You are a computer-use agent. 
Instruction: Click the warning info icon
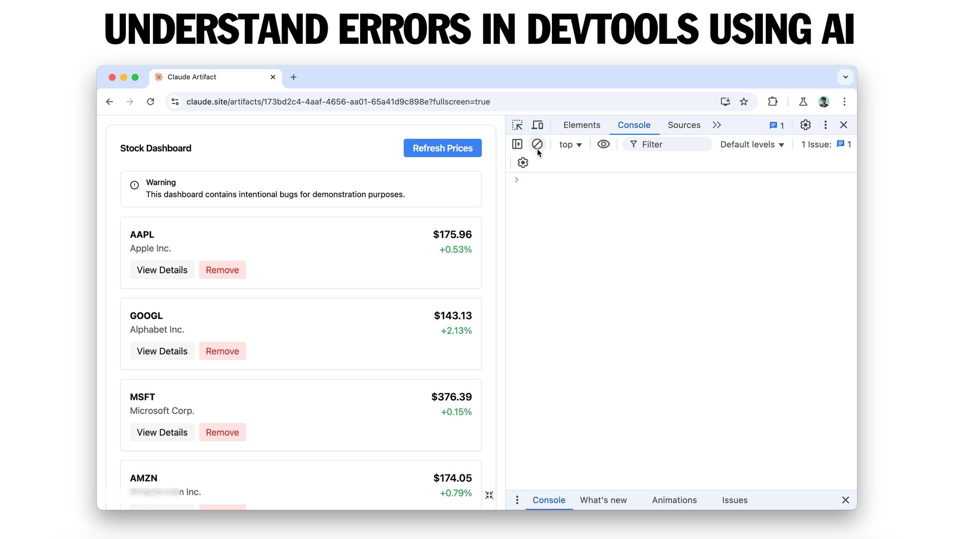(134, 185)
